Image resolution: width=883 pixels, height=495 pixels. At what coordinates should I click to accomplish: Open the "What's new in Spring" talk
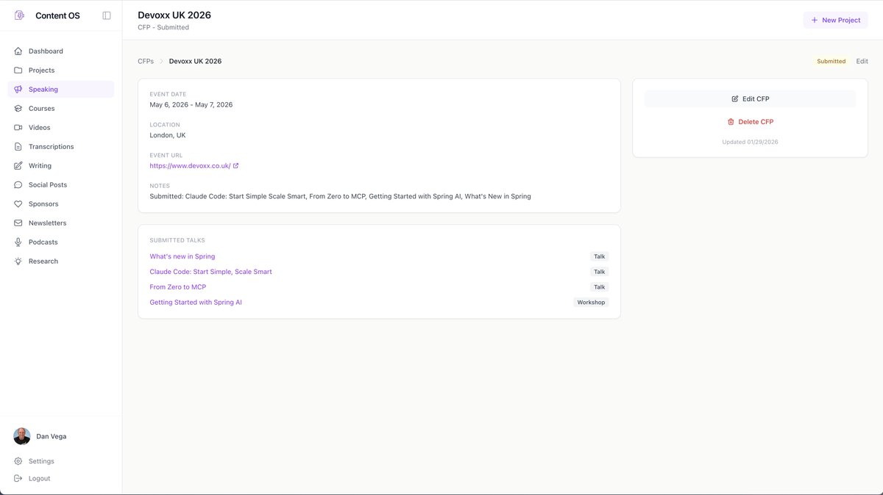point(182,256)
